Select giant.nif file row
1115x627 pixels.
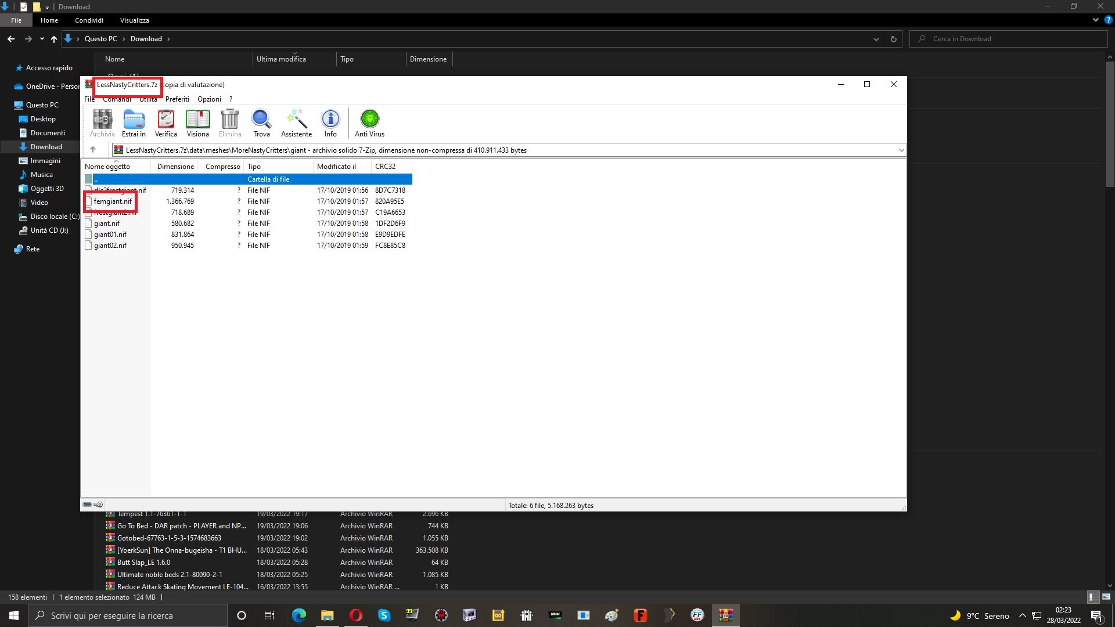[x=107, y=224]
